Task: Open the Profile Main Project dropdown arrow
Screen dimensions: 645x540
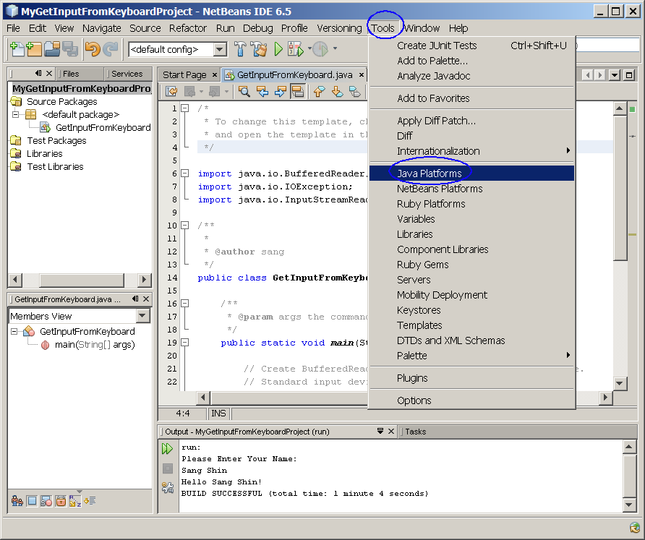Action: tap(335, 49)
